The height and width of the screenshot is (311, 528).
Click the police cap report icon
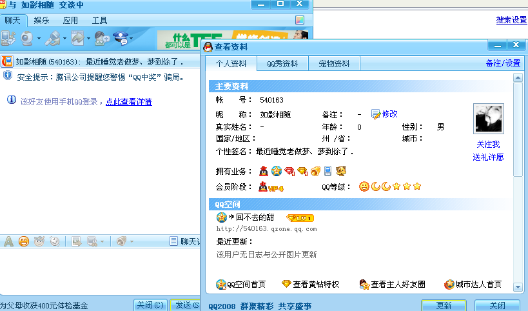[x=121, y=39]
